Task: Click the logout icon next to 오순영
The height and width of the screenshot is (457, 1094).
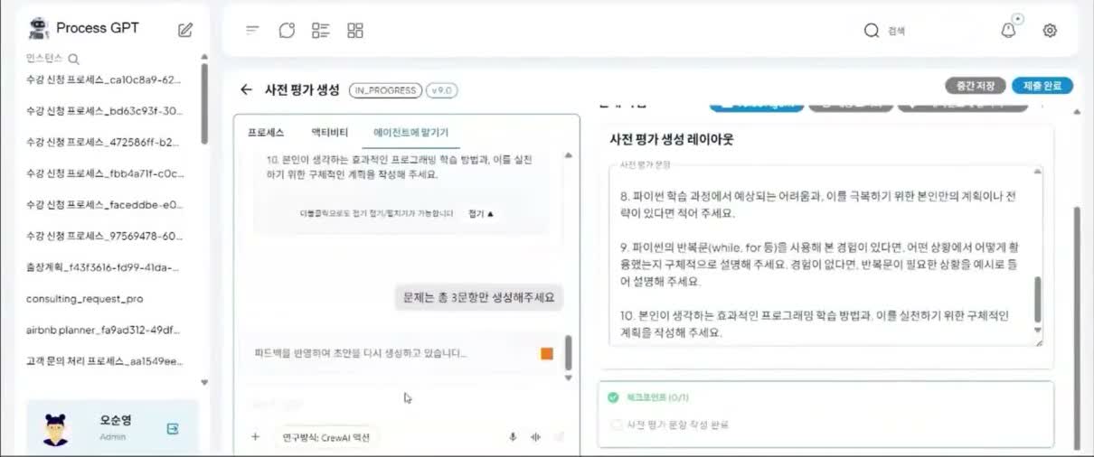Action: tap(173, 429)
